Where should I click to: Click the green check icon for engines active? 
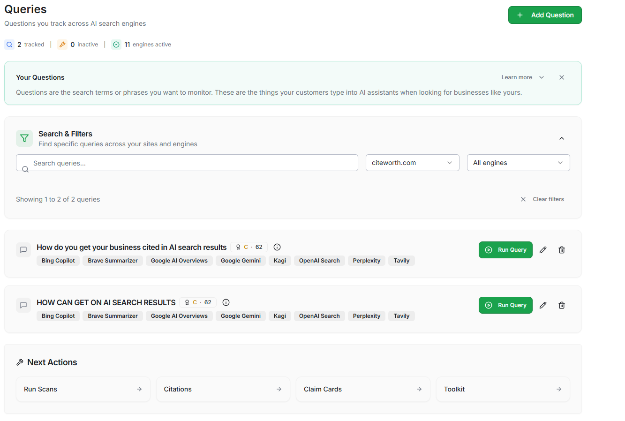click(116, 44)
